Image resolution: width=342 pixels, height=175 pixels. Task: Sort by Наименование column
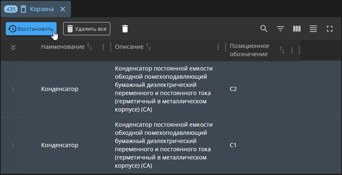89,47
